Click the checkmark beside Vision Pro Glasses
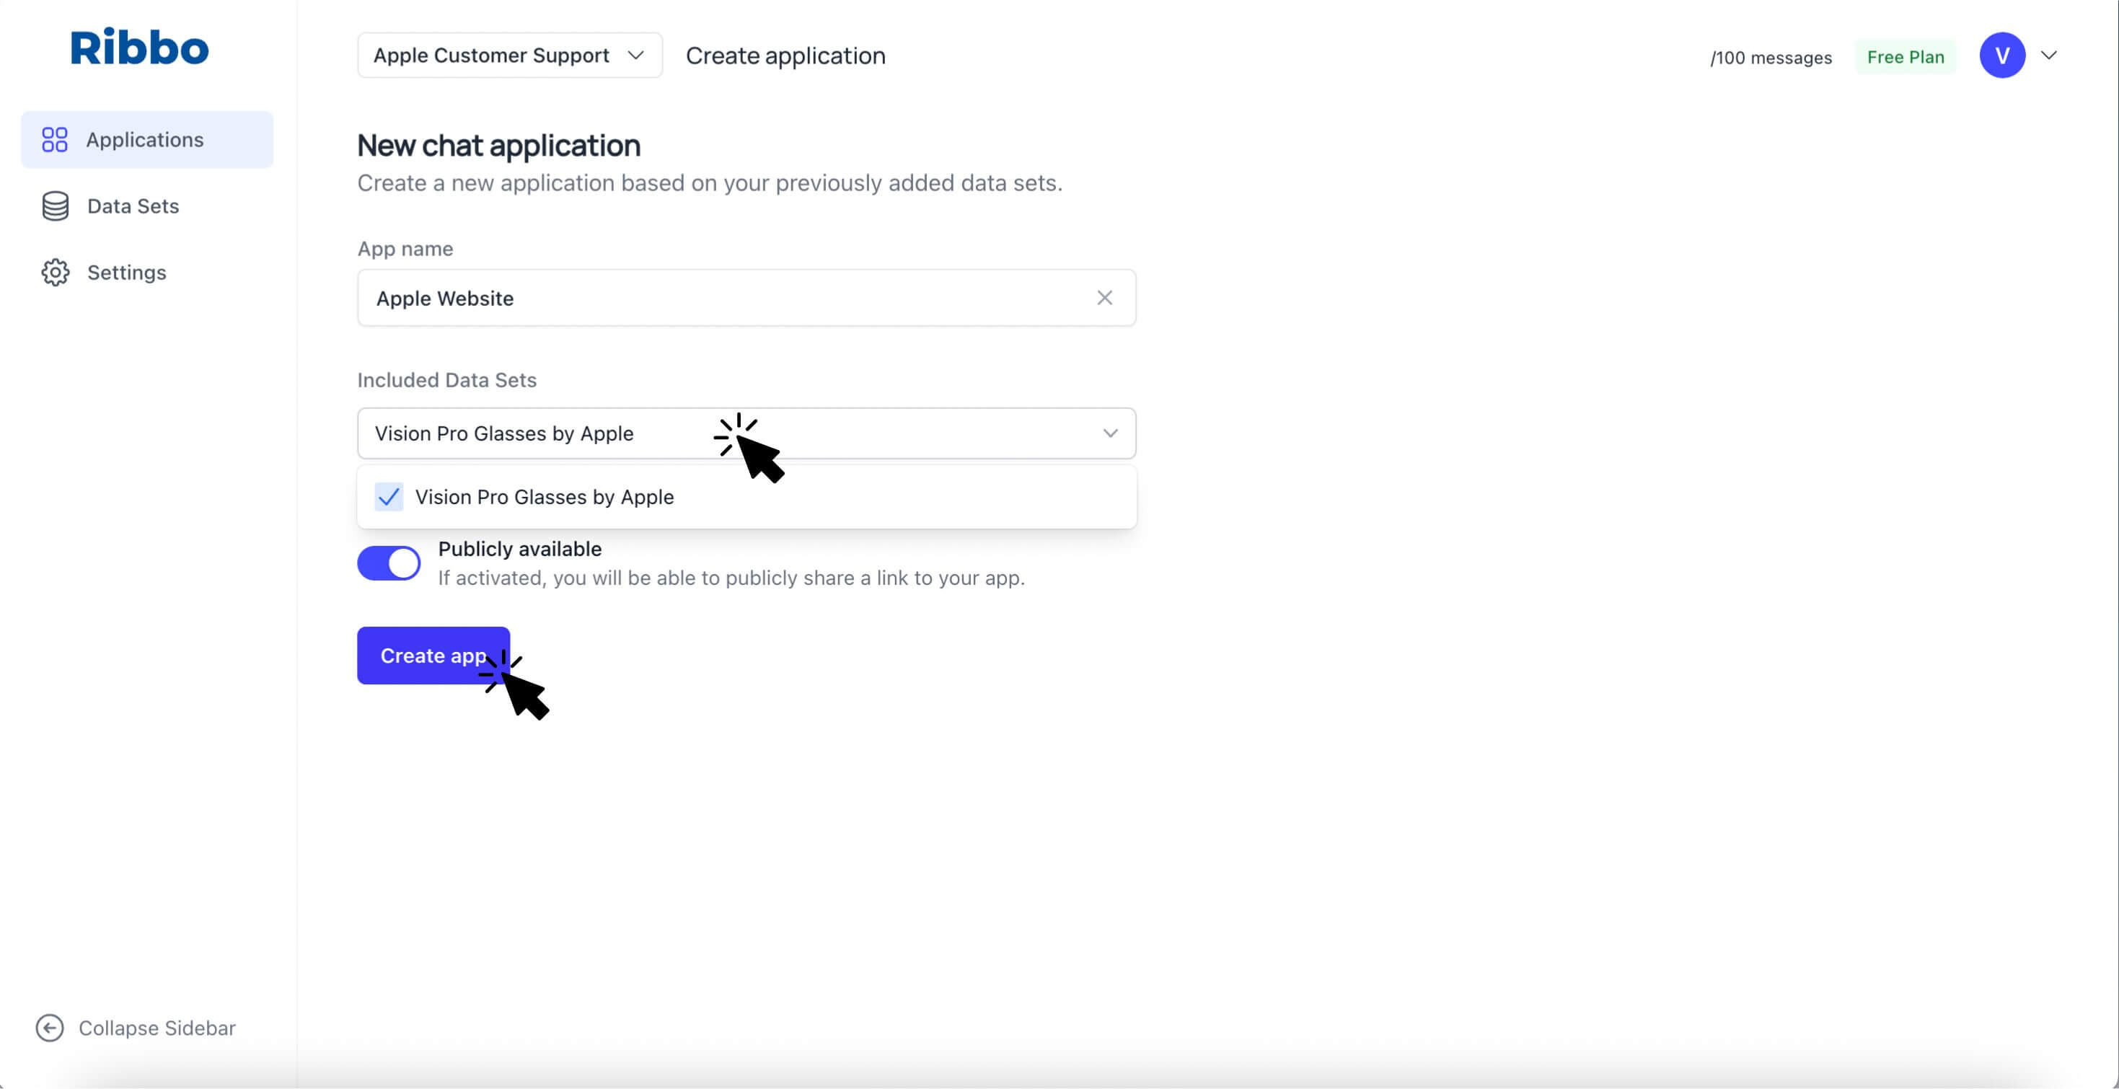 (x=388, y=497)
